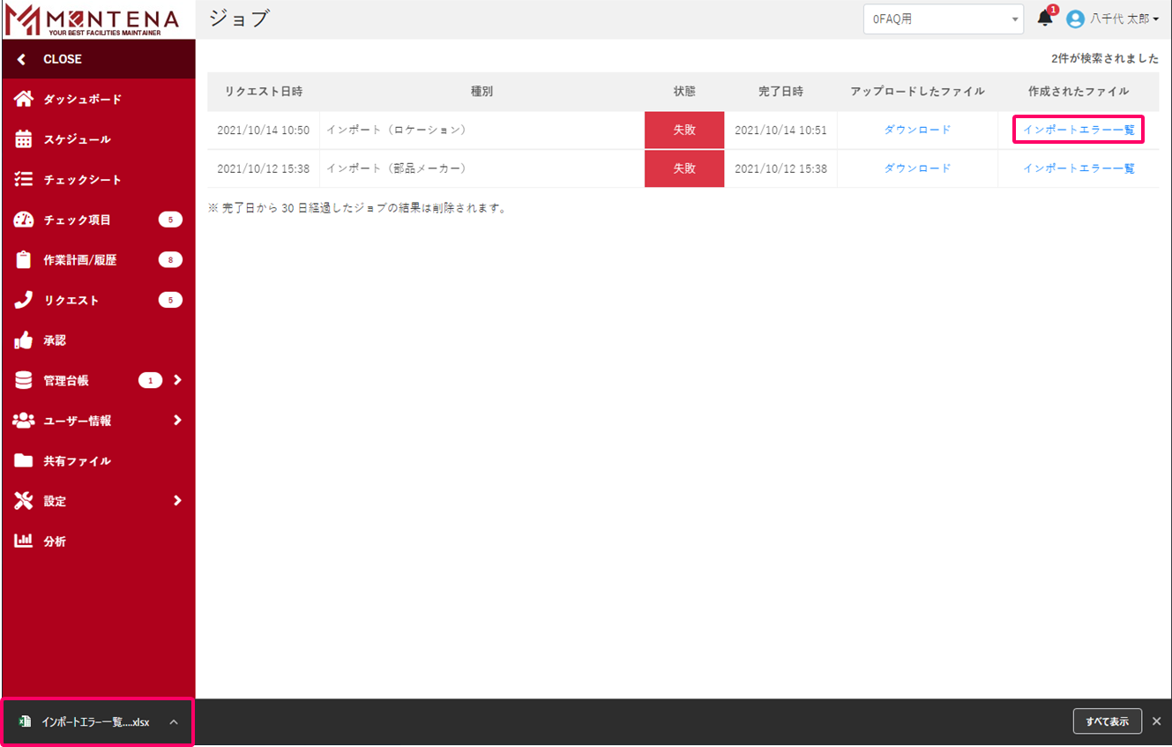Open the チェック項目 menu item

click(78, 220)
